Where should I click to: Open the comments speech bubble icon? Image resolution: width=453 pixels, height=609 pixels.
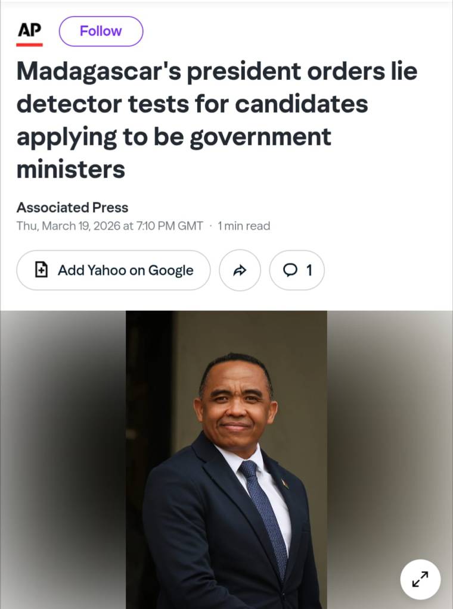point(290,270)
